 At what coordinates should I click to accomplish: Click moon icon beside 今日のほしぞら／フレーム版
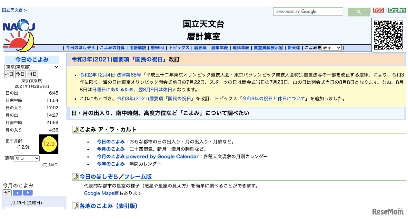point(75,177)
